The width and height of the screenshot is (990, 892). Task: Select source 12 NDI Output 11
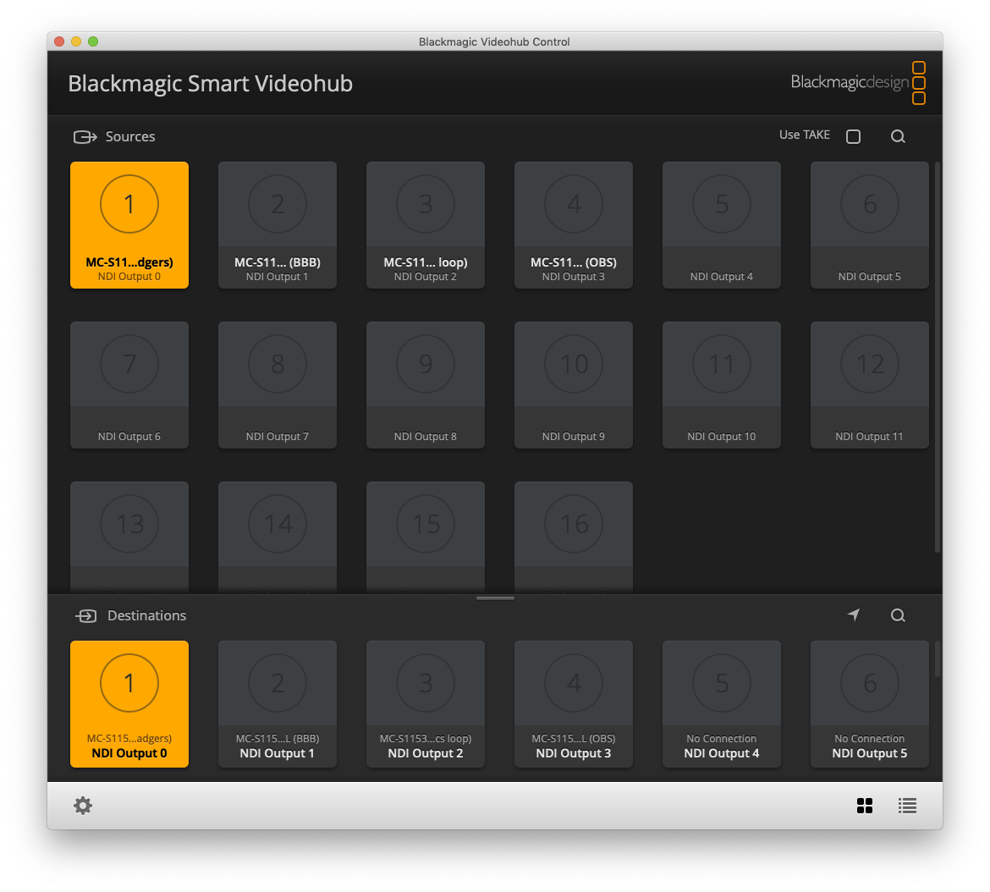pyautogui.click(x=869, y=385)
